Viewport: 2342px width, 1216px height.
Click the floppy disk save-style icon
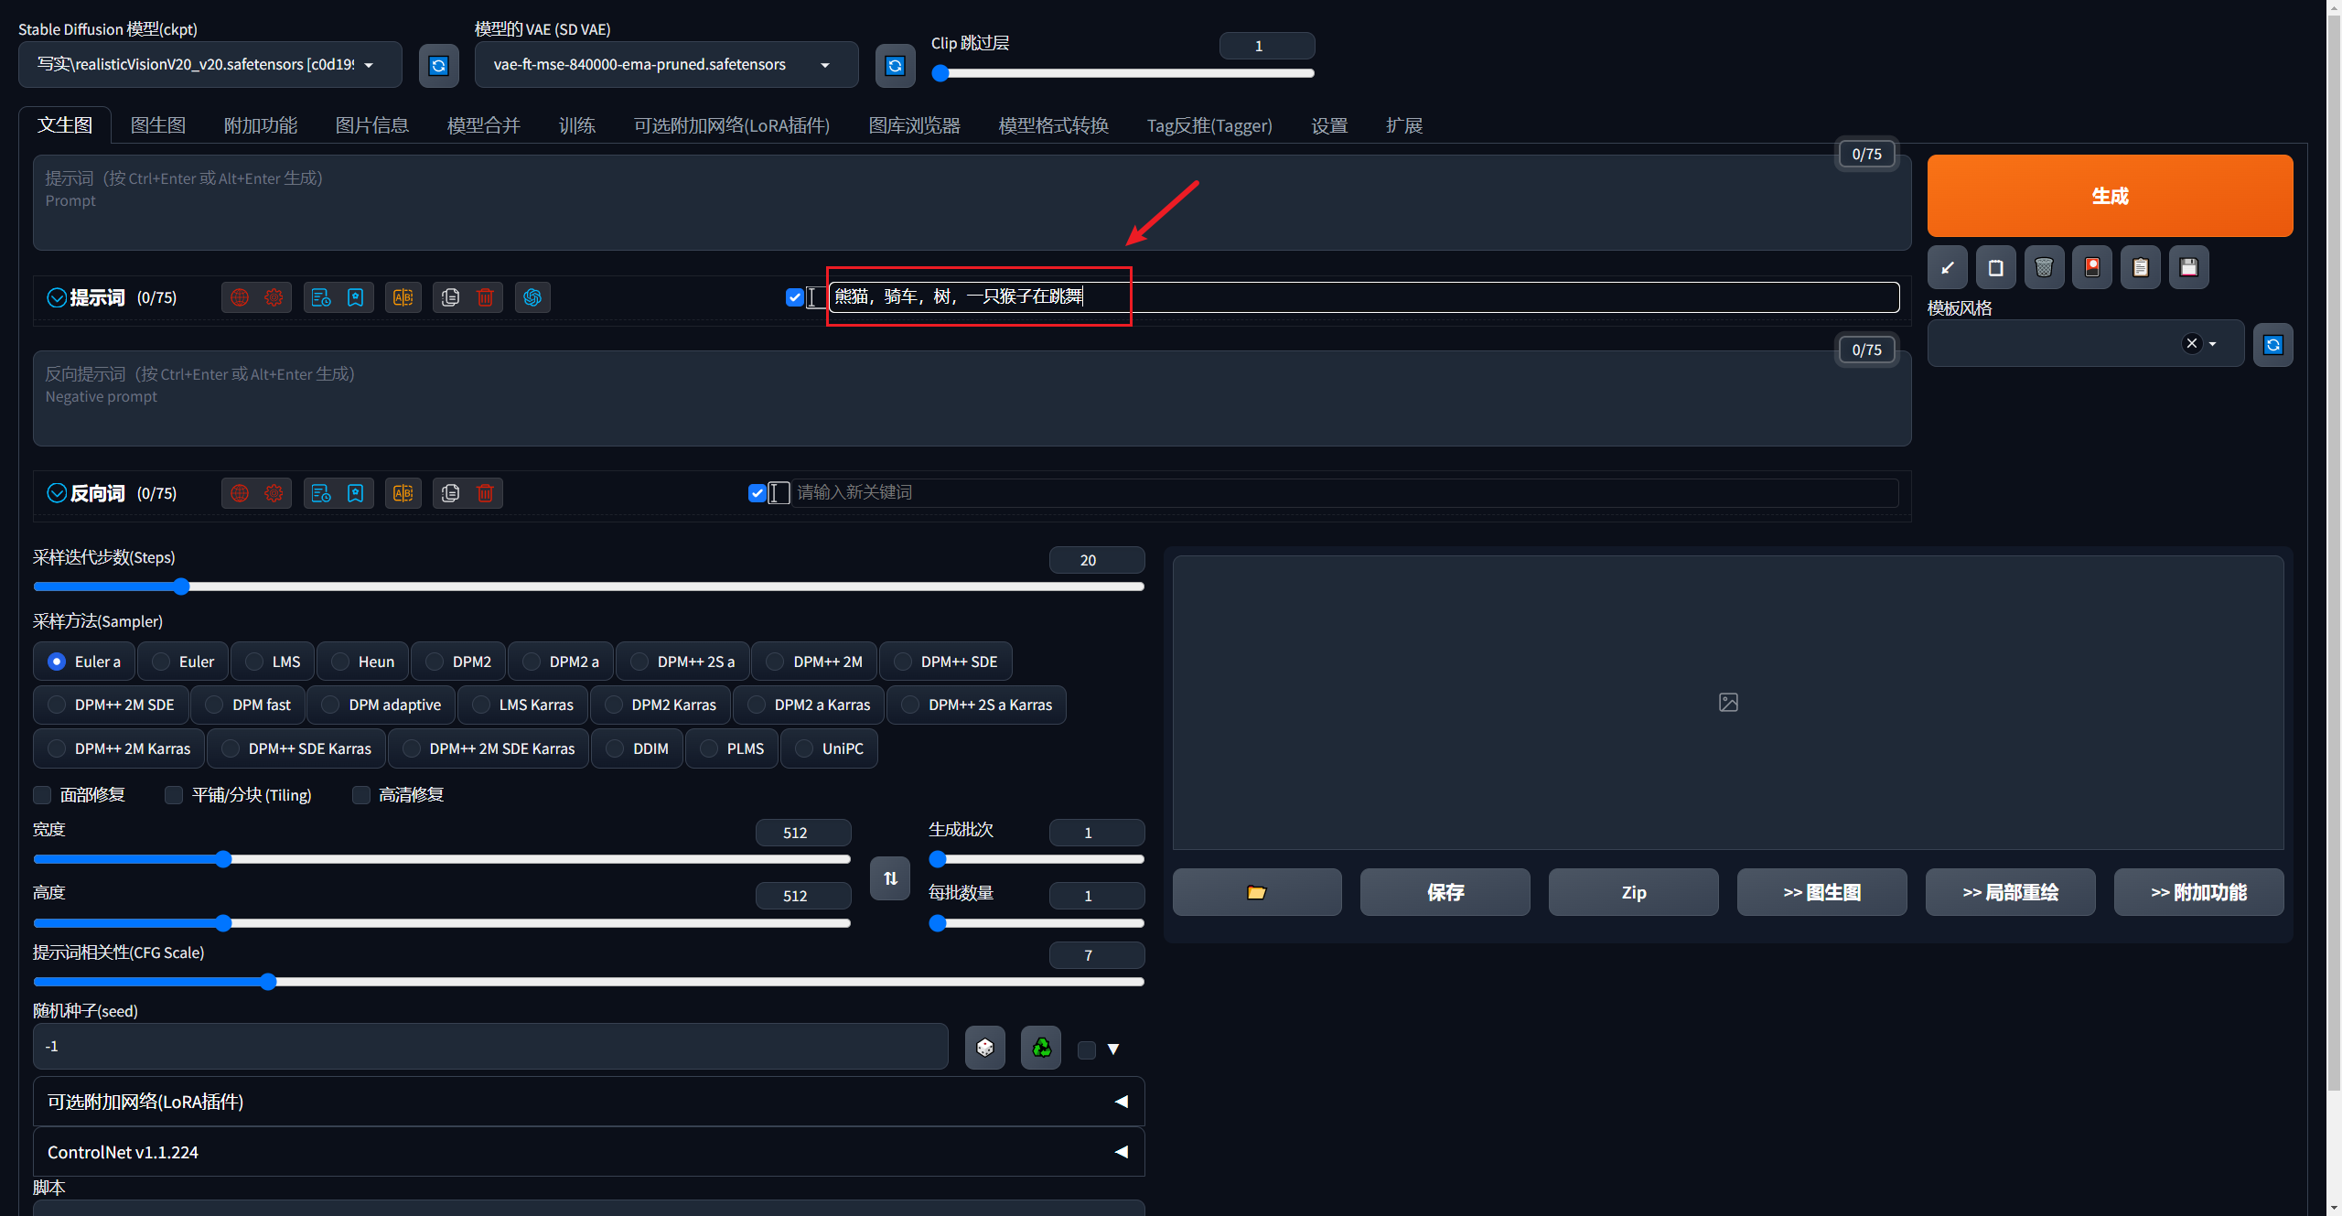[2188, 267]
